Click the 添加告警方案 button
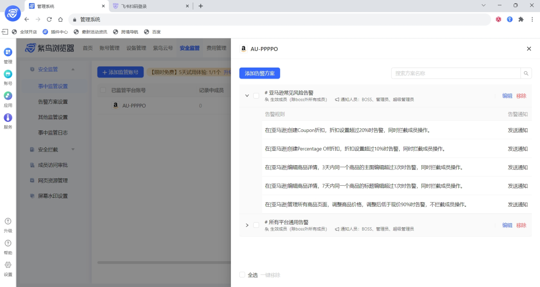 point(259,73)
